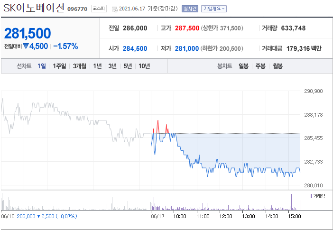The height and width of the screenshot is (230, 333).
Task: Select the 1년 line chart tab
Action: pos(97,66)
